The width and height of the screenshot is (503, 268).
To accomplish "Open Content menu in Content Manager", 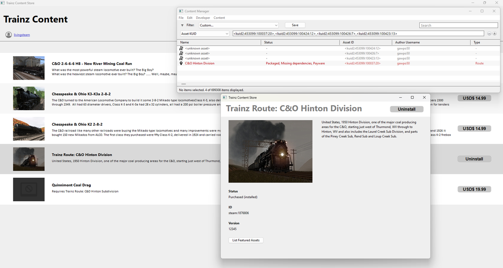I will point(219,18).
